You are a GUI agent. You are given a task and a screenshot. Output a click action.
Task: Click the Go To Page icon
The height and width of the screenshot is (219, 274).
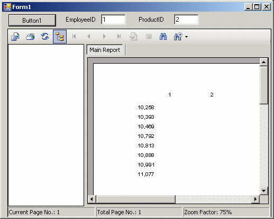coord(133,37)
